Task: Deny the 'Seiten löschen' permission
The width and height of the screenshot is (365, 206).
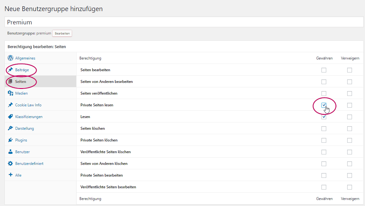Action: pos(349,128)
